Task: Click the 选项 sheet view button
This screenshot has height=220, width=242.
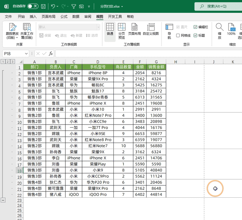Action: click(92, 35)
